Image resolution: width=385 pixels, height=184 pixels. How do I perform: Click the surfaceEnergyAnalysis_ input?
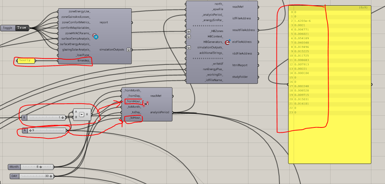click(x=75, y=44)
